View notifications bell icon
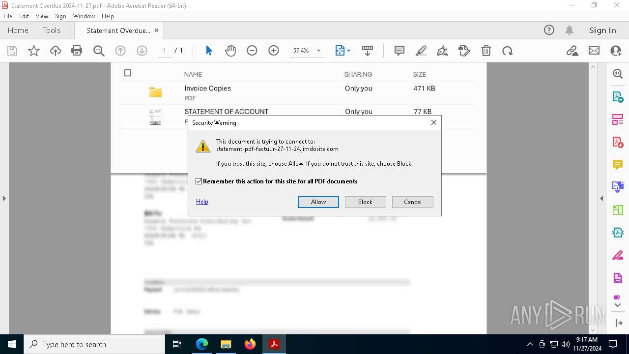 [570, 30]
